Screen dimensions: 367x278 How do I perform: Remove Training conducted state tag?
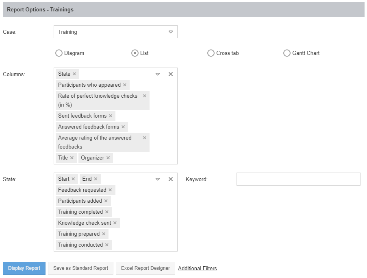(107, 245)
